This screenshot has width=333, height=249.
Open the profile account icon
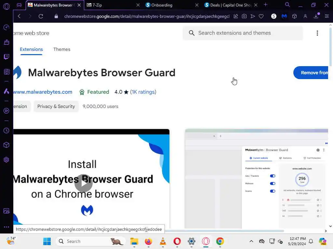tap(305, 16)
